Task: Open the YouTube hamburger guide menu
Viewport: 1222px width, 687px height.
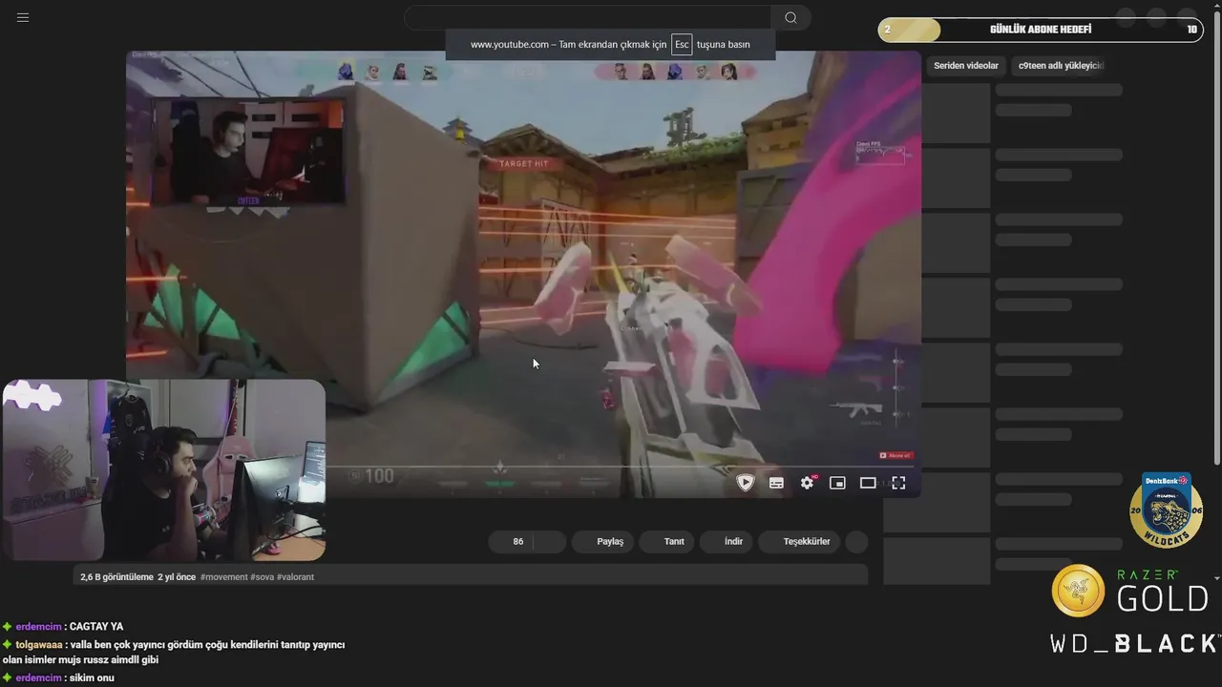Action: (23, 17)
